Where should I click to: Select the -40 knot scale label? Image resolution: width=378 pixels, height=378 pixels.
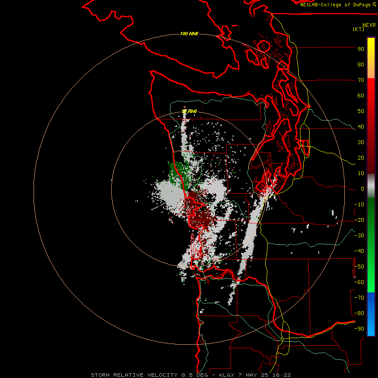click(x=359, y=251)
